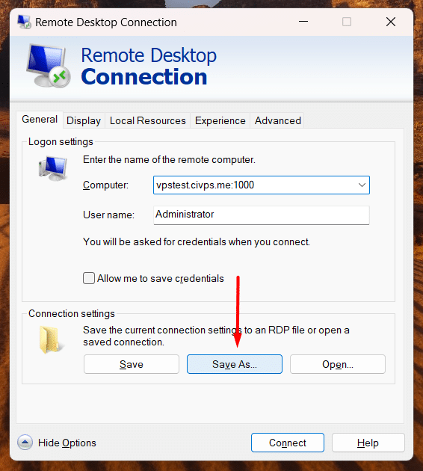423x471 pixels.
Task: Click the Hide Options arrow icon
Action: [x=25, y=442]
